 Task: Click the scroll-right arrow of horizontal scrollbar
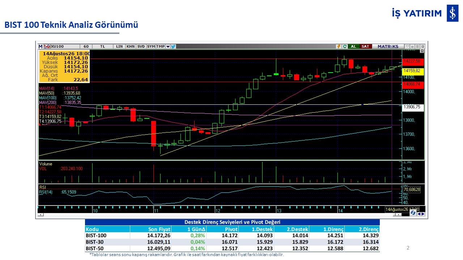coord(399,214)
